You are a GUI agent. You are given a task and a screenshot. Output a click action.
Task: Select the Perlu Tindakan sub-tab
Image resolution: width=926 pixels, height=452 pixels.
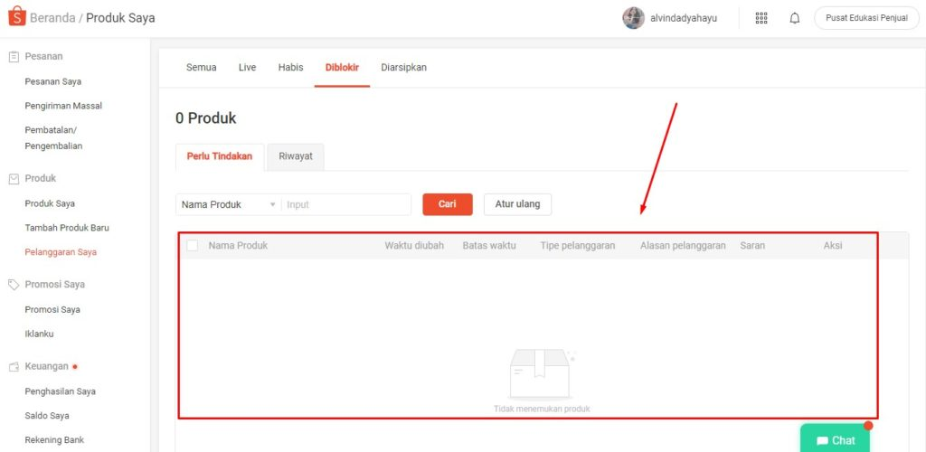coord(220,157)
